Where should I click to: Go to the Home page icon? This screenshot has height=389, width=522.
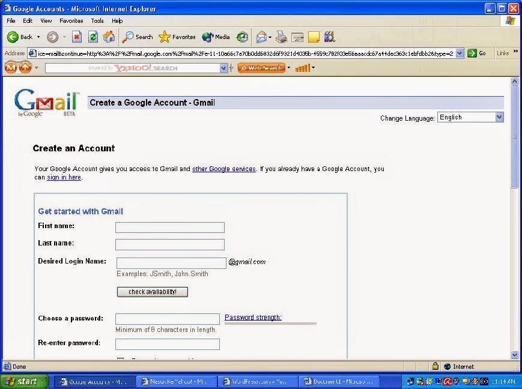(109, 37)
